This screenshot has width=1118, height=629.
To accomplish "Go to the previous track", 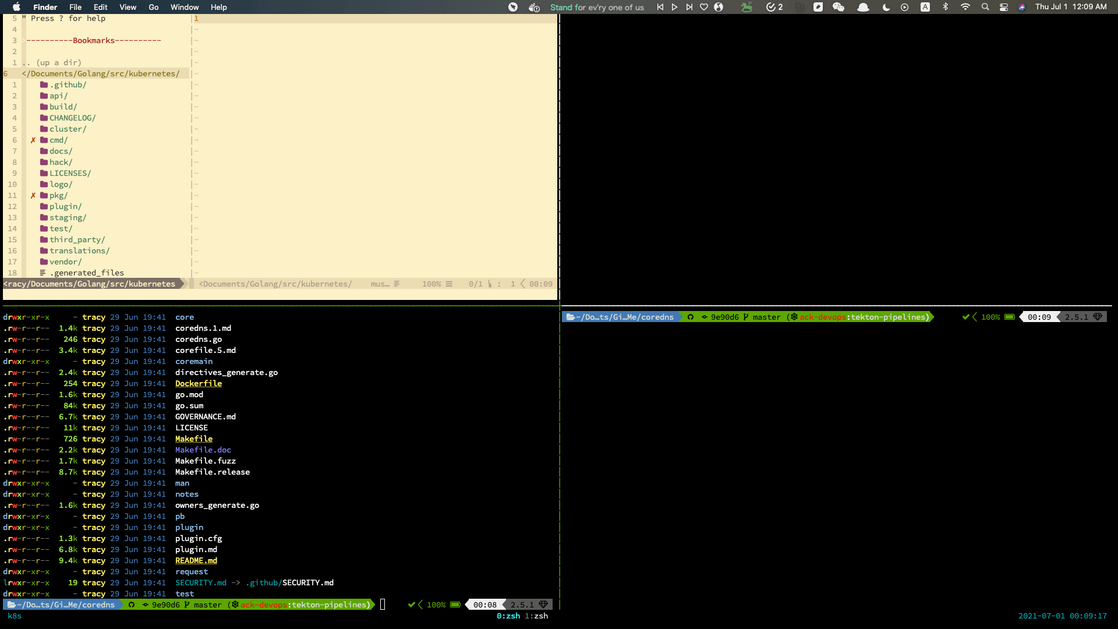I will point(660,7).
